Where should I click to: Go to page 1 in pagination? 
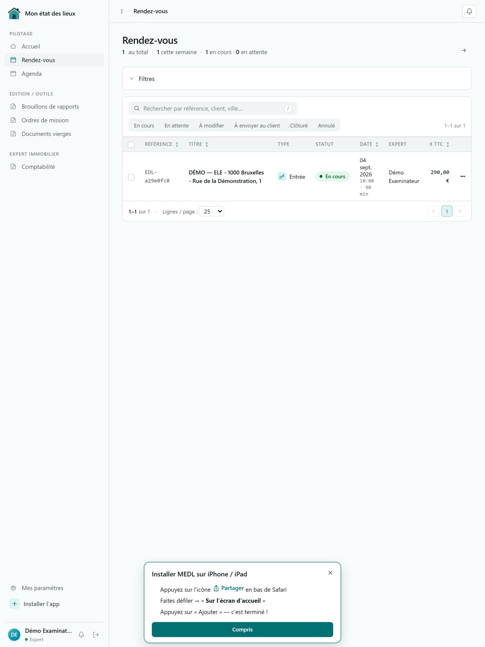coord(447,211)
